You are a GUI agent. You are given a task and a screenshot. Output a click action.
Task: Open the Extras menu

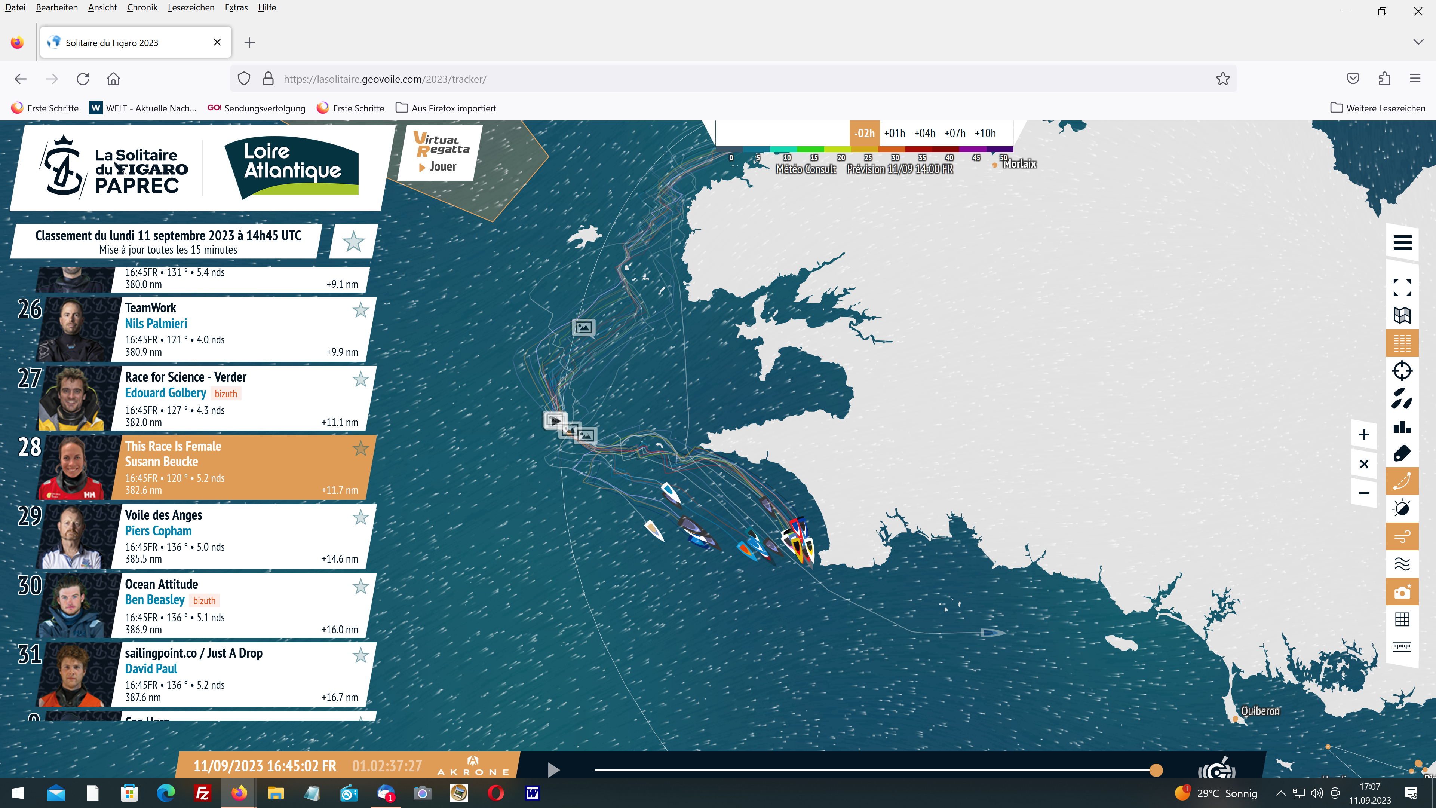tap(236, 7)
